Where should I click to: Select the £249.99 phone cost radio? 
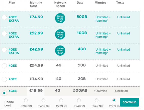79,100
